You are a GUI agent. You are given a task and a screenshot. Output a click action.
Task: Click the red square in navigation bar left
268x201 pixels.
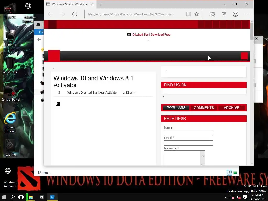(x=54, y=55)
